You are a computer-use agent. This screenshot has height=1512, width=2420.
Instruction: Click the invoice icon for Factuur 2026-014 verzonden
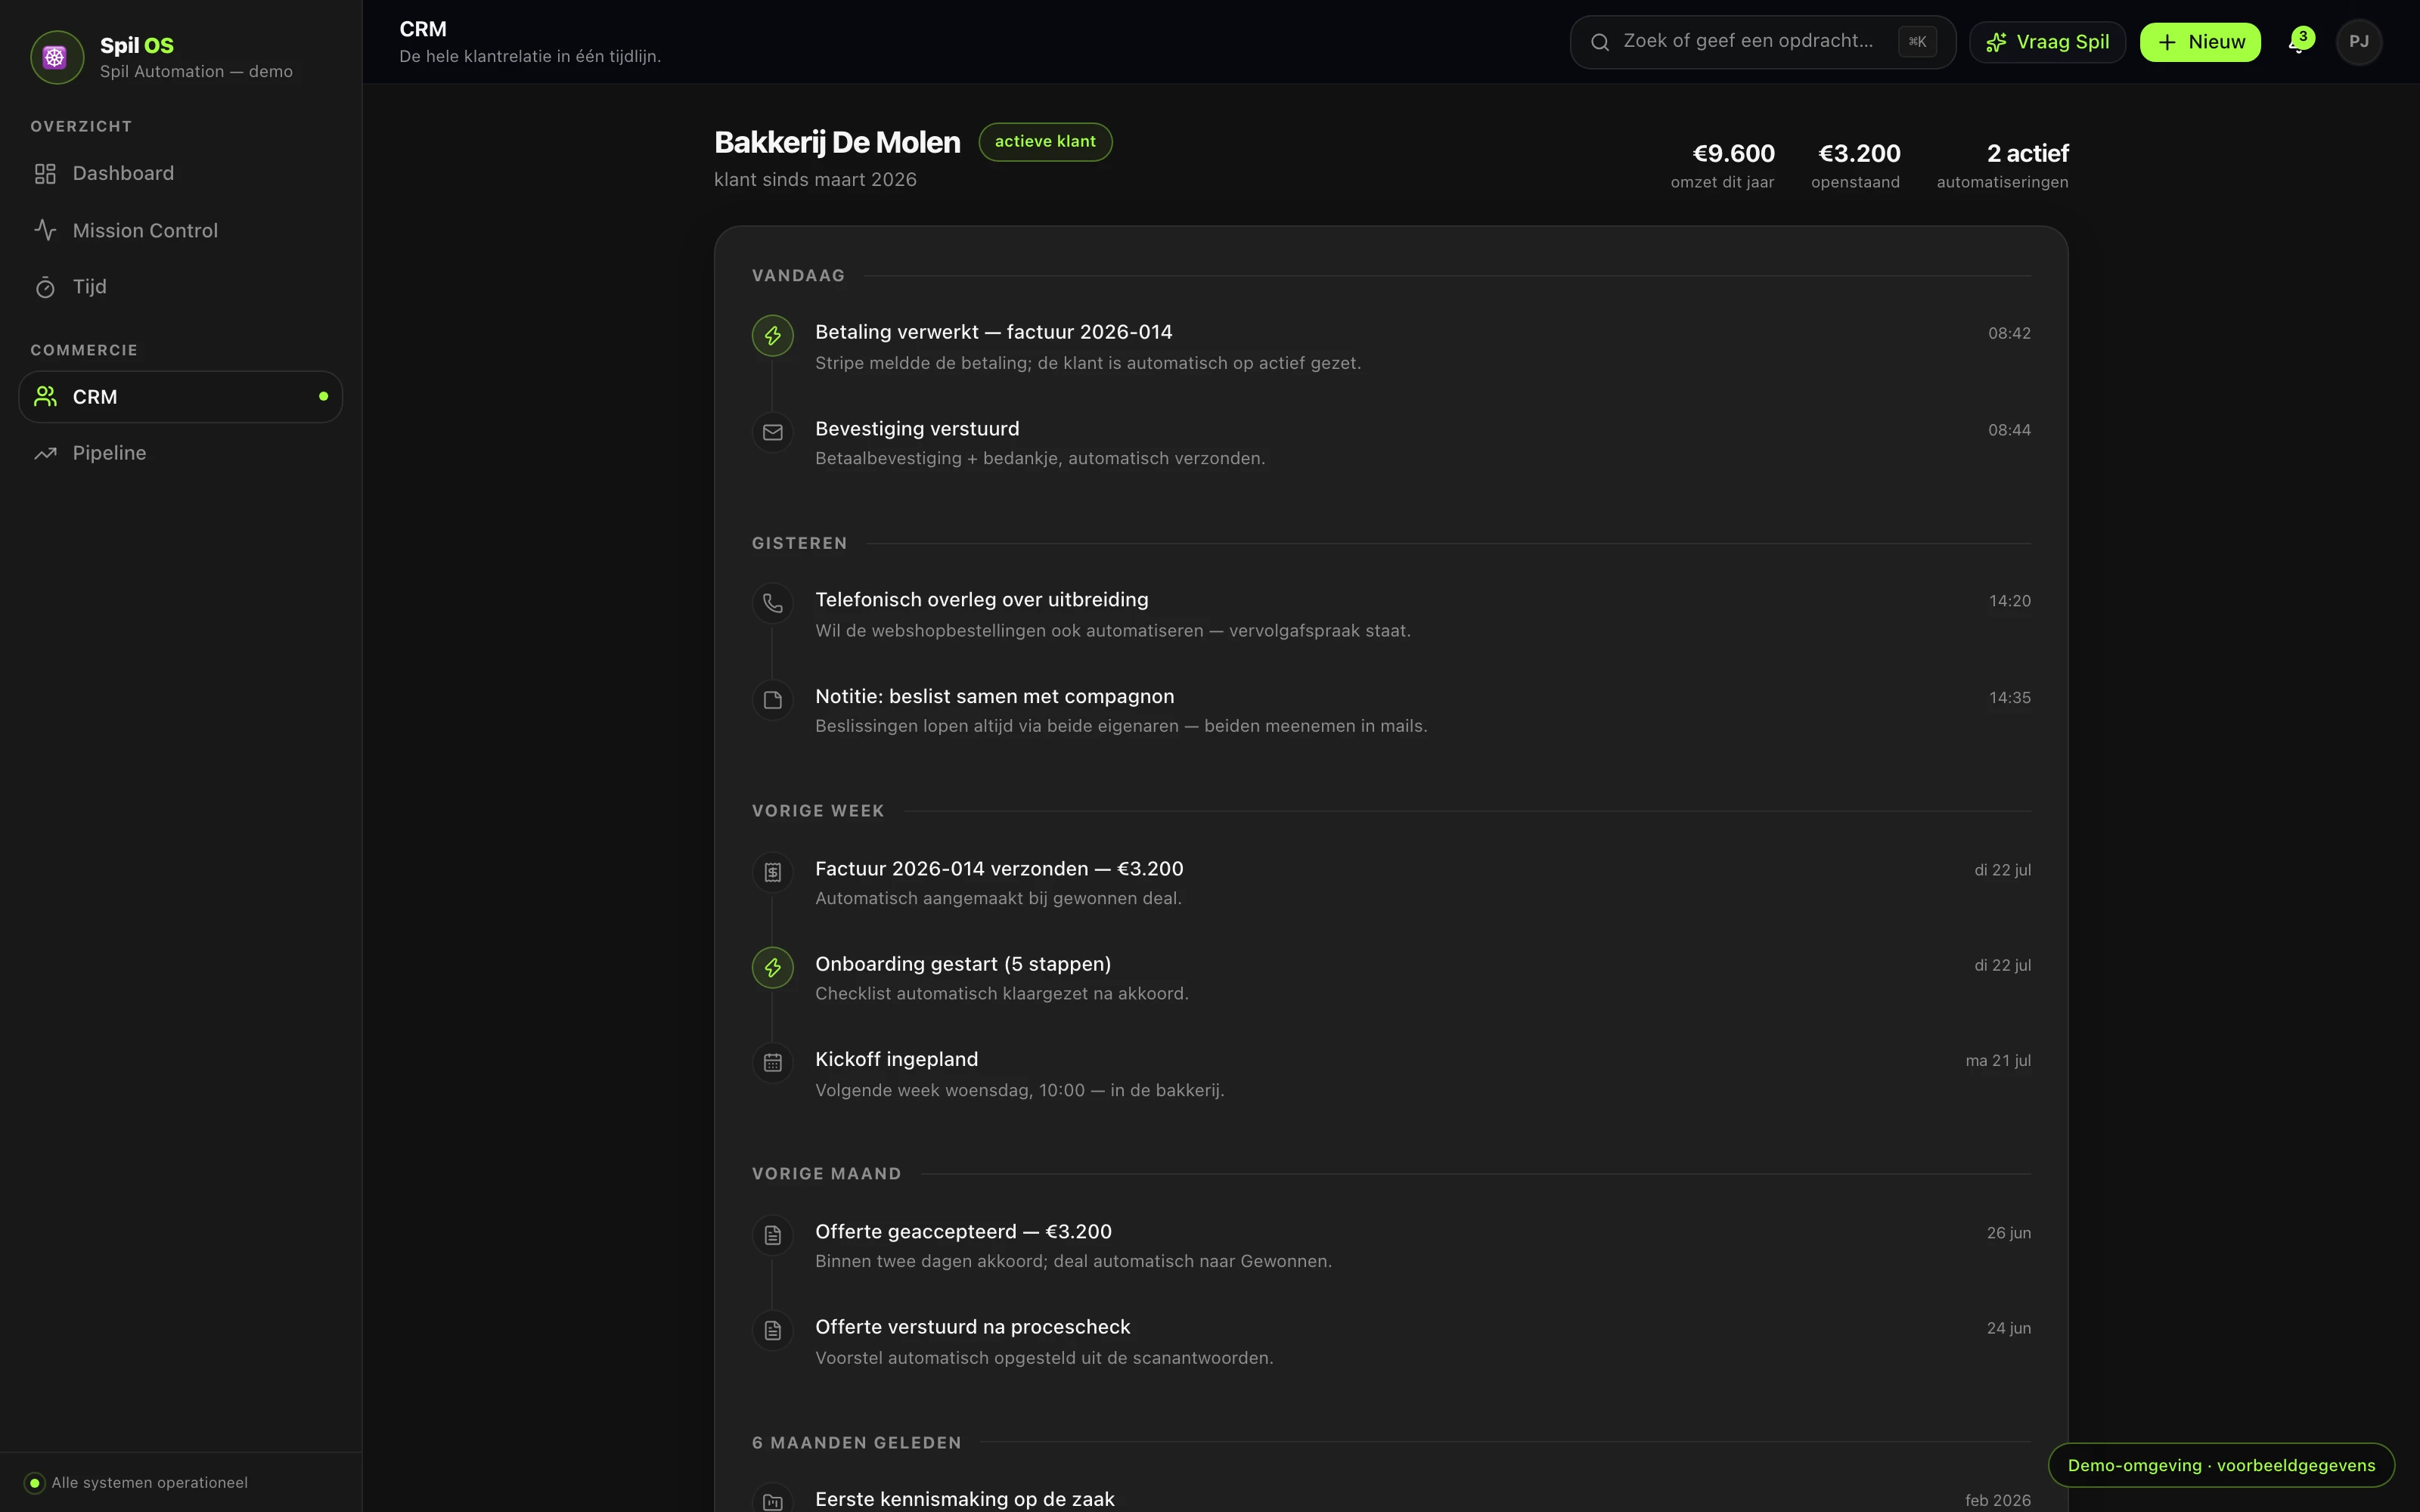773,872
